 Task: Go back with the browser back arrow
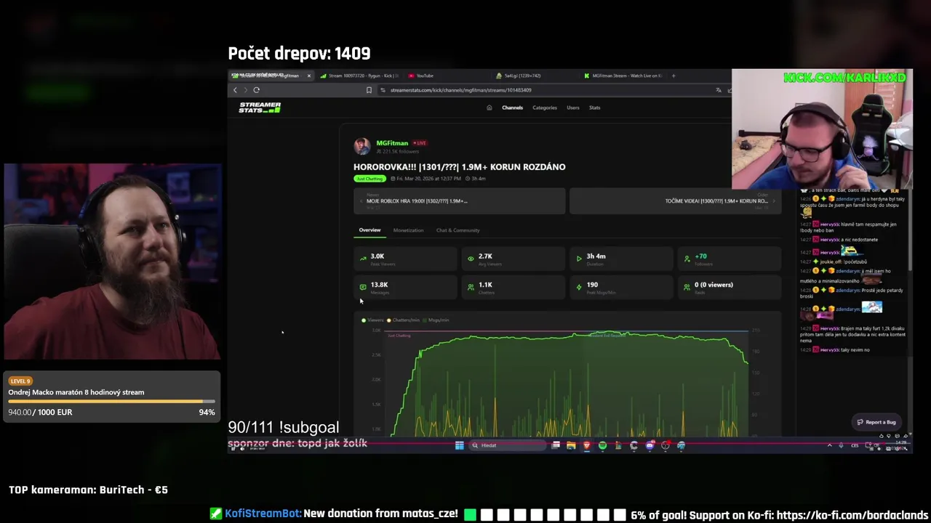[x=235, y=90]
